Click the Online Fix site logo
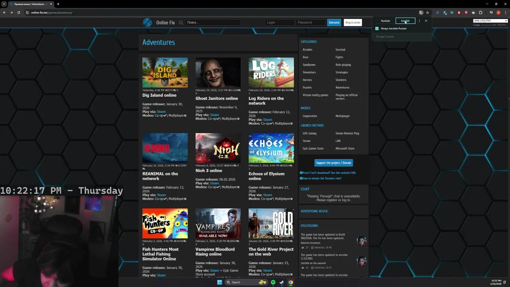Image resolution: width=510 pixels, height=287 pixels. point(148,22)
